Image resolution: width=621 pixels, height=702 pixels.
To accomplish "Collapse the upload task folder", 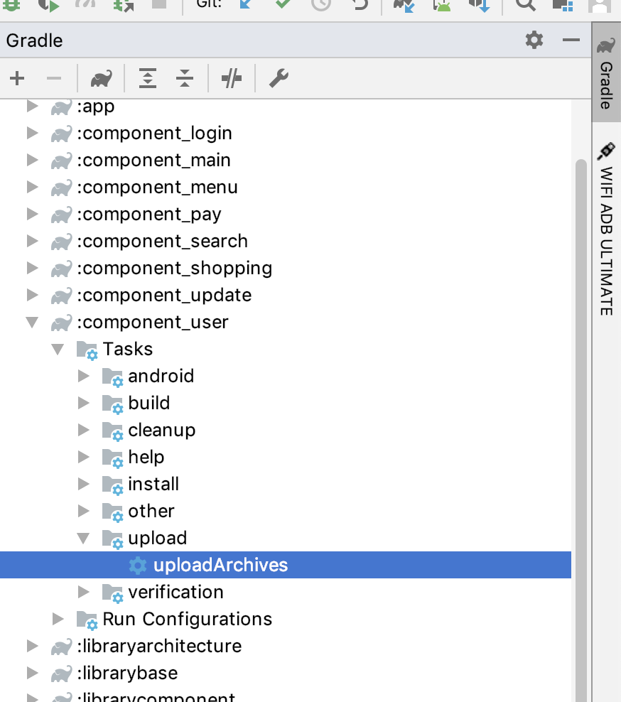I will [83, 538].
